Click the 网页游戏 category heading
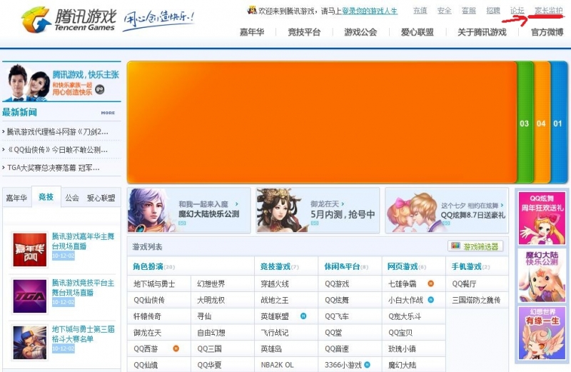571x372 pixels. click(403, 267)
